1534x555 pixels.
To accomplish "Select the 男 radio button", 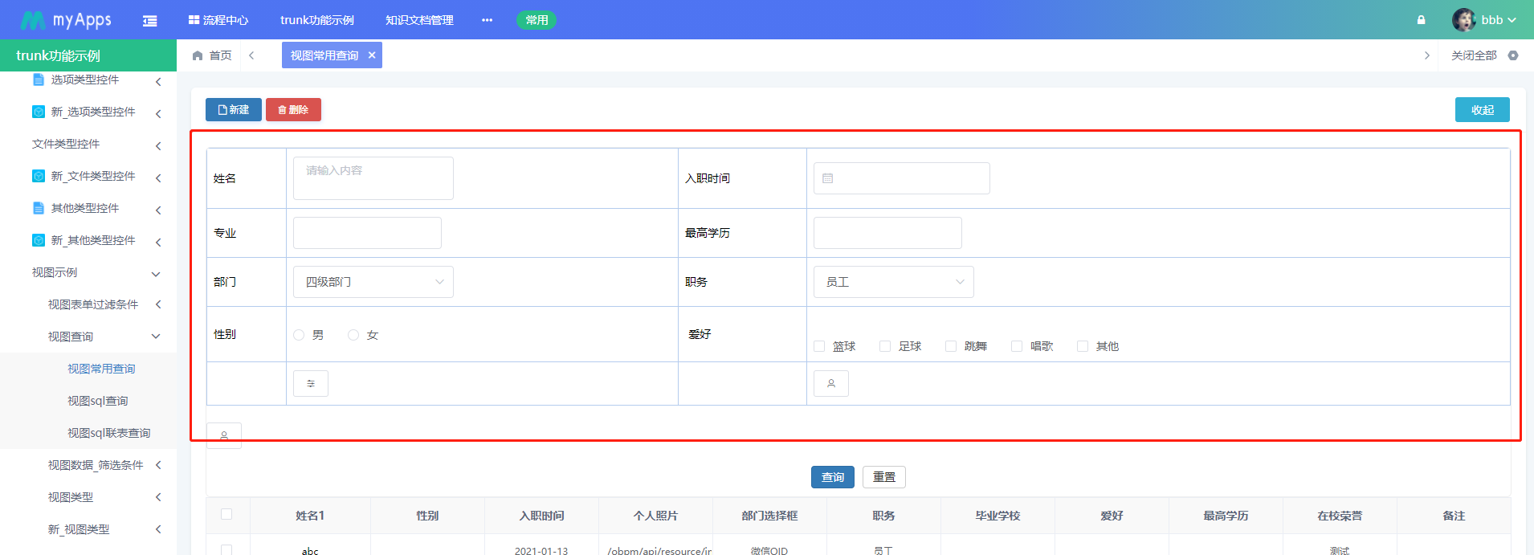I will (299, 335).
